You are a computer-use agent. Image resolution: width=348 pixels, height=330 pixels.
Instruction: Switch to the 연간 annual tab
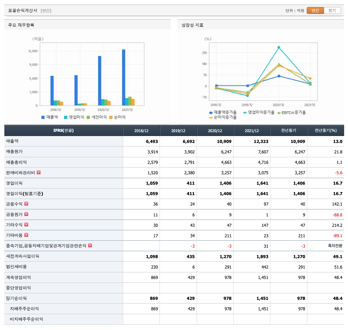coord(315,10)
